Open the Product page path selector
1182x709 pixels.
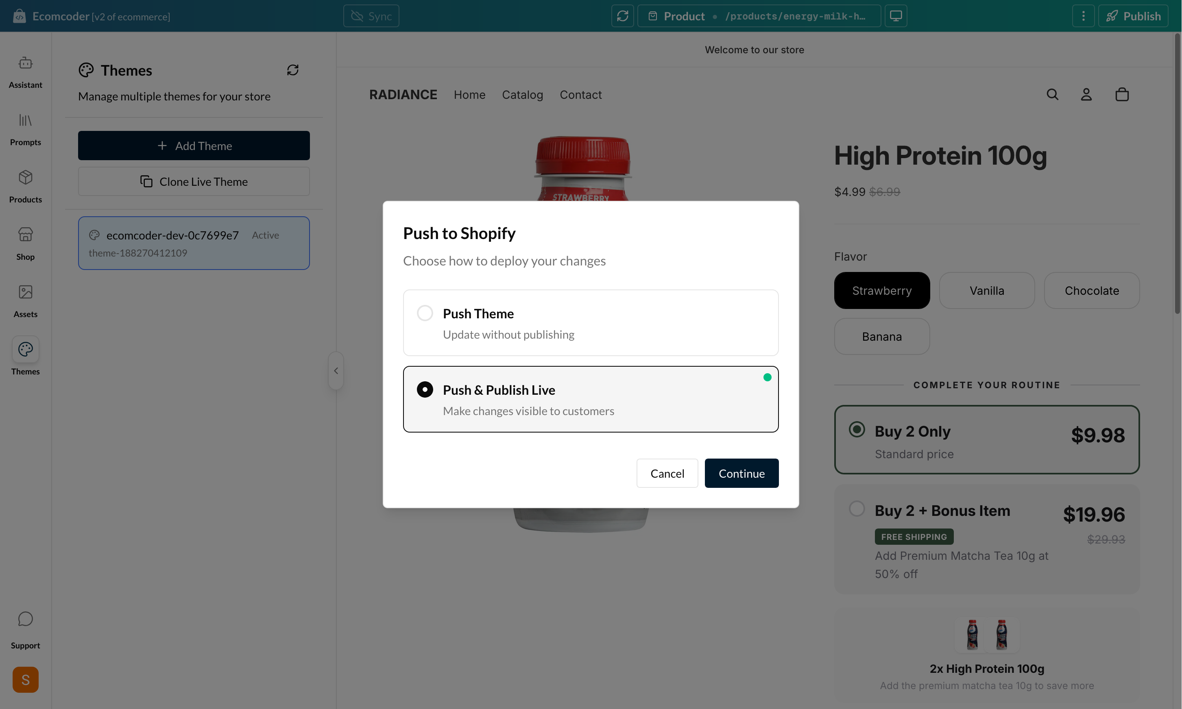coord(759,16)
